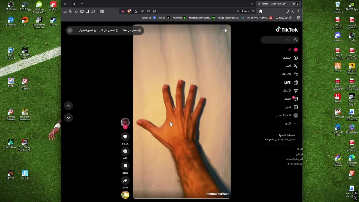This screenshot has height=202, width=359.
Task: Open the browser music playlist icon
Action: (93, 11)
